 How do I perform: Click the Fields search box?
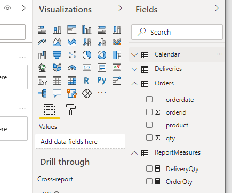pyautogui.click(x=177, y=32)
